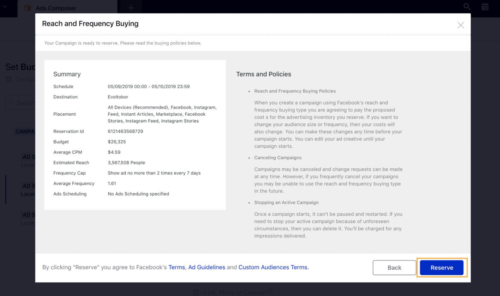Viewport: 500px width, 296px height.
Task: Add a new tab with plus icon
Action: coord(131,8)
